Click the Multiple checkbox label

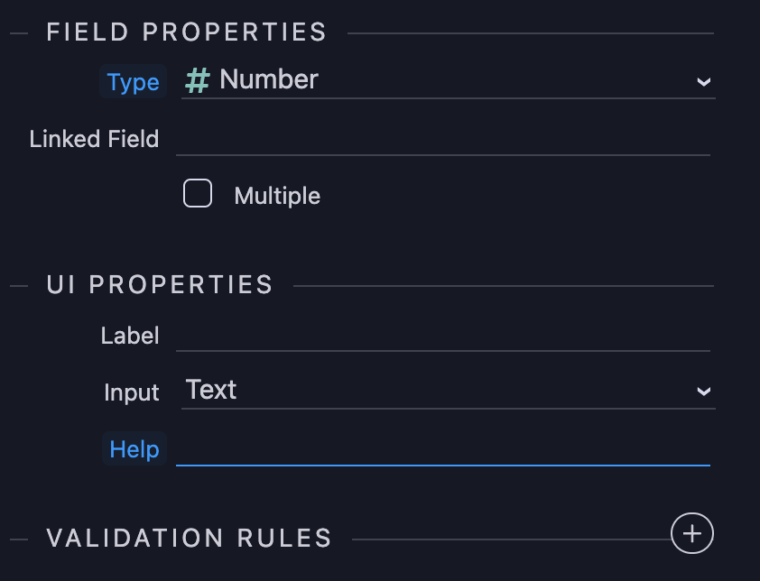coord(277,196)
